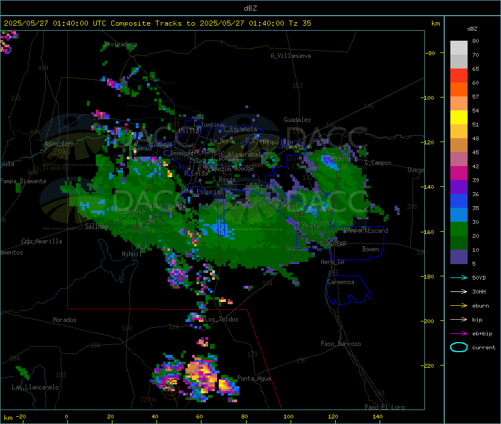Click the -160 km y-axis tick label
This screenshot has height=424, width=501.
428,232
